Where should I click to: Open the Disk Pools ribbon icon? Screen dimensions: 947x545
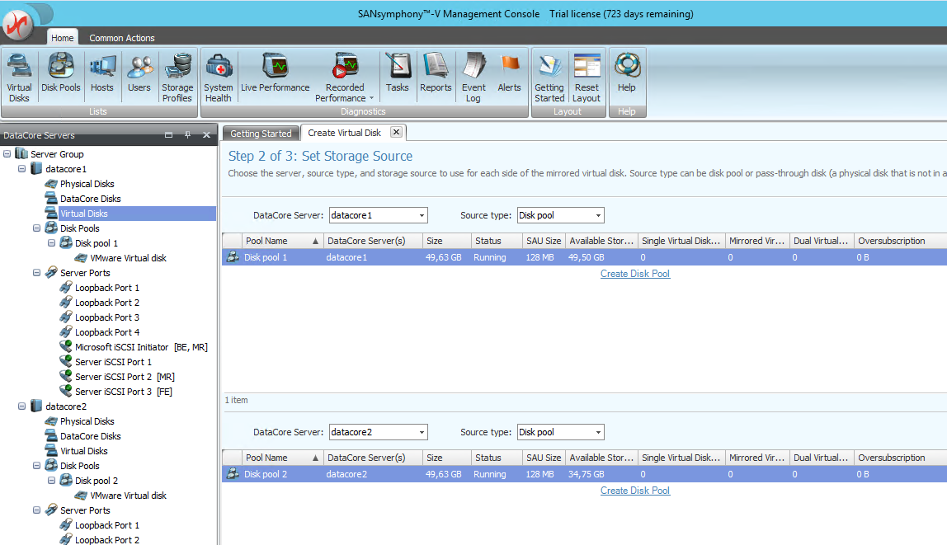coord(60,73)
